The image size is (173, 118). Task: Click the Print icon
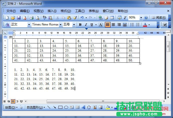point(31,18)
